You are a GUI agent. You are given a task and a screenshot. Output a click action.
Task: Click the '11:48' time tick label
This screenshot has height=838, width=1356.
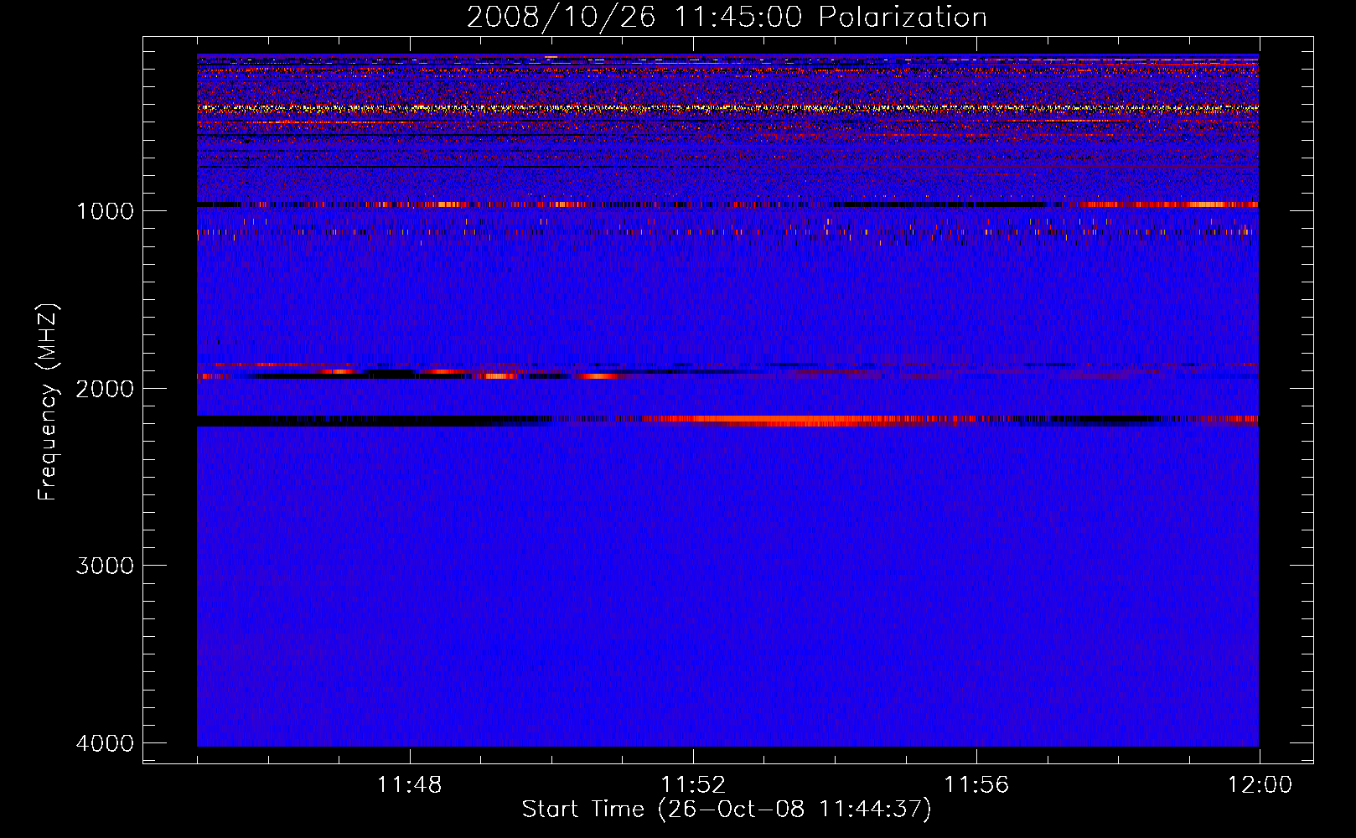(x=409, y=785)
